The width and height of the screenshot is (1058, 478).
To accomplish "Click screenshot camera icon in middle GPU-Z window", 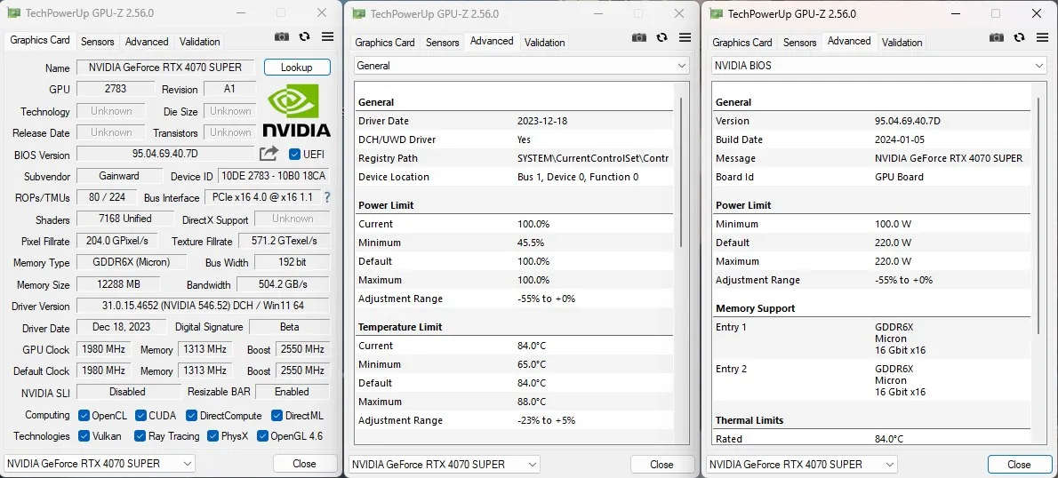I will (639, 37).
